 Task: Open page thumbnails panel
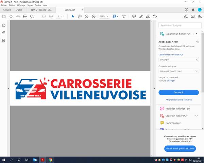(x=4, y=25)
